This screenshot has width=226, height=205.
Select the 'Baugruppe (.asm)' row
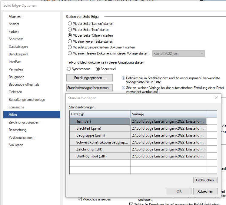pyautogui.click(x=100, y=135)
